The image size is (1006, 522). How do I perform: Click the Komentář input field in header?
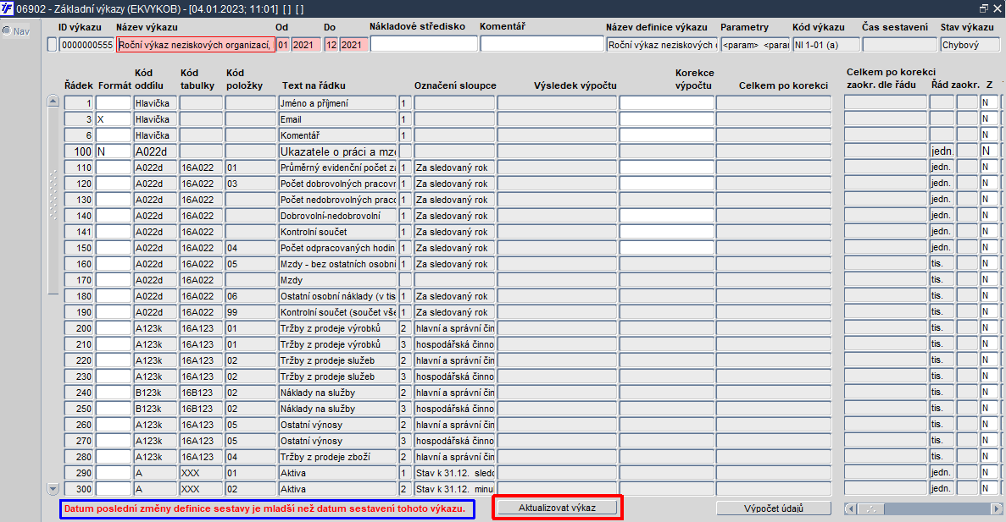[542, 44]
